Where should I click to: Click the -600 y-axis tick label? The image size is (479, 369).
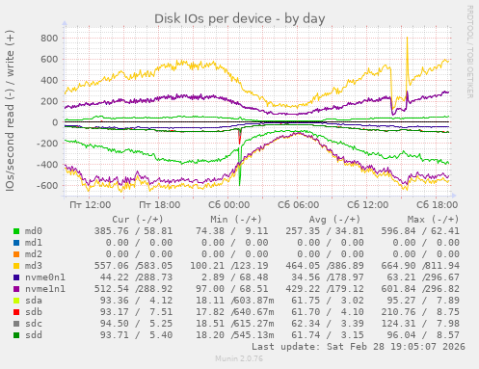[47, 186]
